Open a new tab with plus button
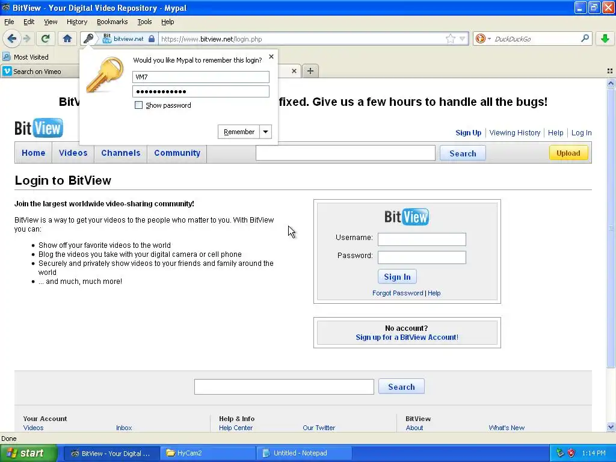This screenshot has height=462, width=616. pos(310,71)
